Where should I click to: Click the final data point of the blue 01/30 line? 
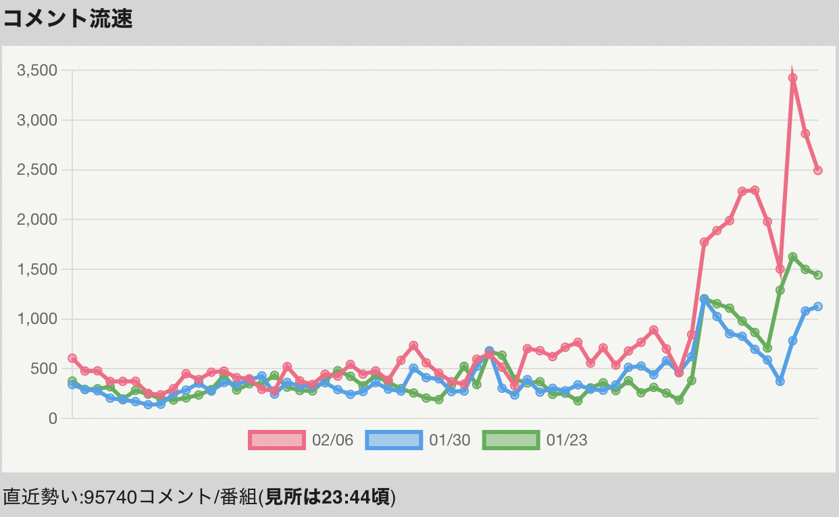click(x=817, y=306)
